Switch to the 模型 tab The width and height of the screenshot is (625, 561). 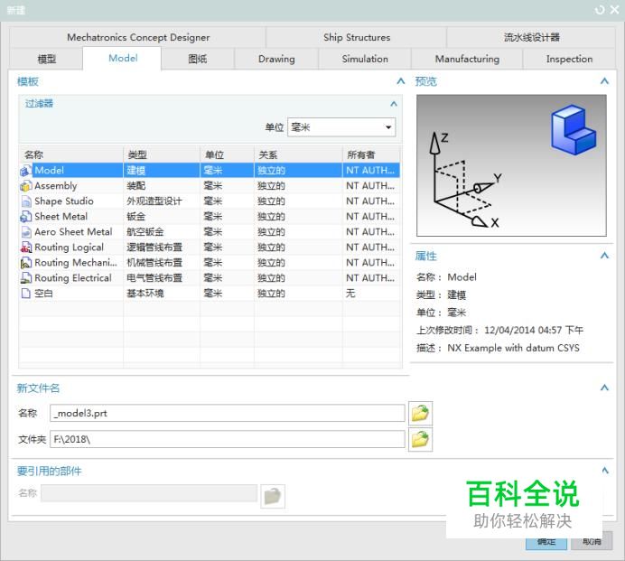tap(46, 59)
